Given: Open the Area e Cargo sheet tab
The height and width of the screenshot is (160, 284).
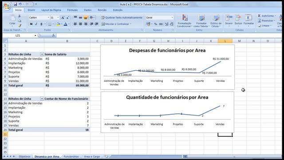Looking at the screenshot, I should [x=92, y=156].
